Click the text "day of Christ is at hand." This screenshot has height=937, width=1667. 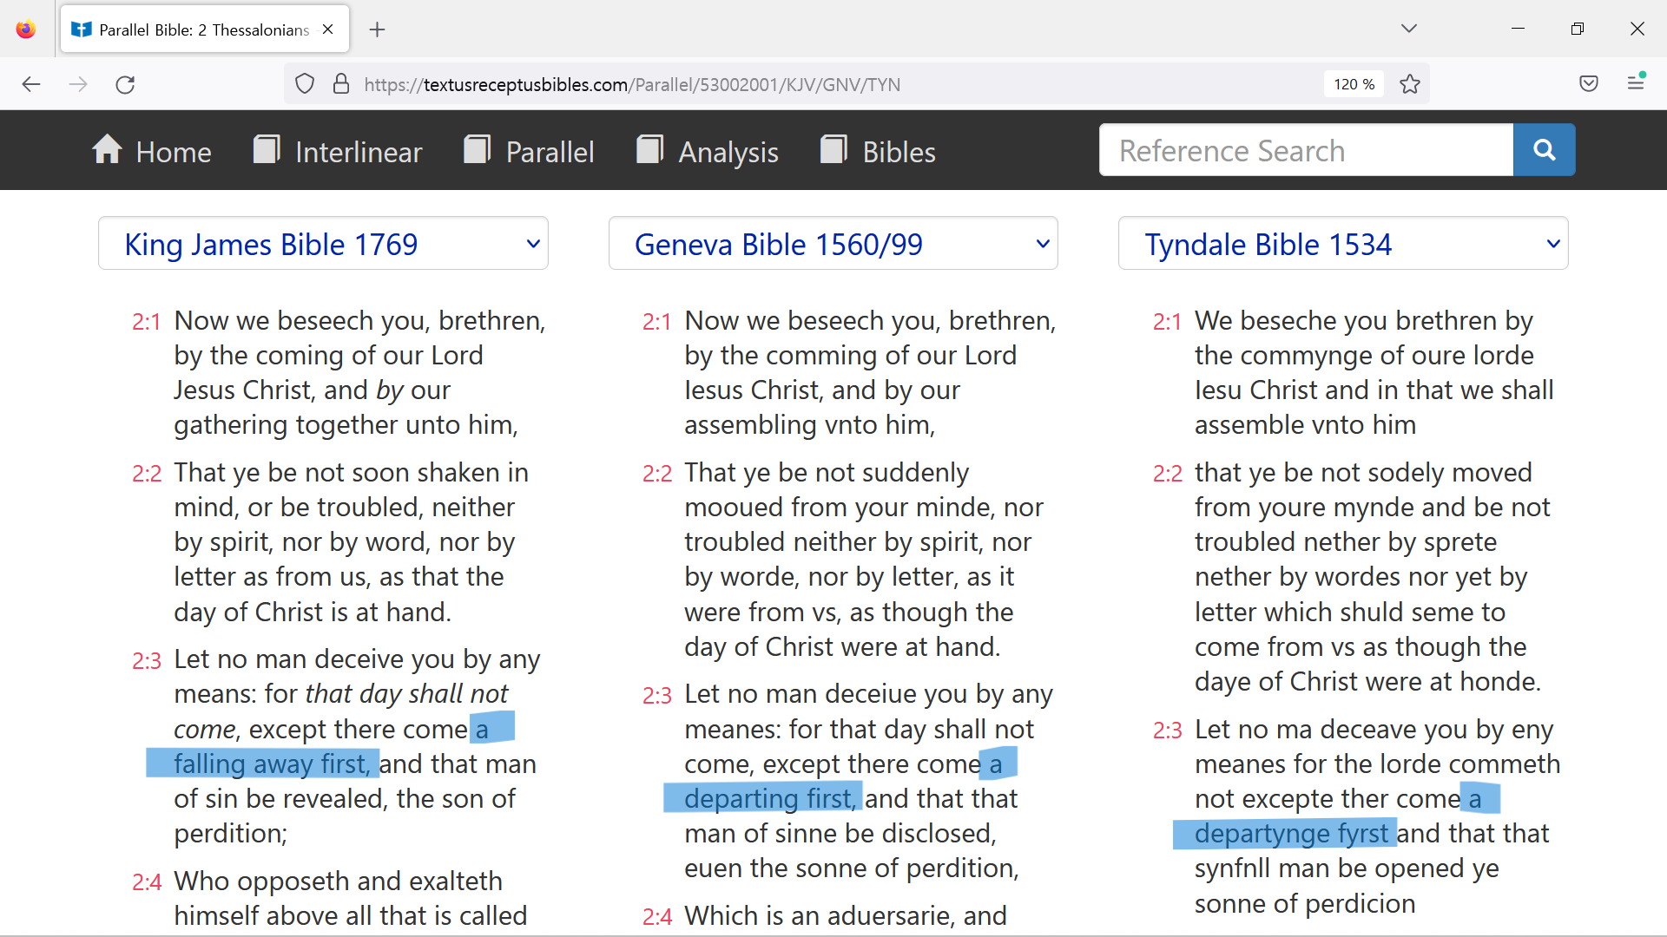coord(313,612)
